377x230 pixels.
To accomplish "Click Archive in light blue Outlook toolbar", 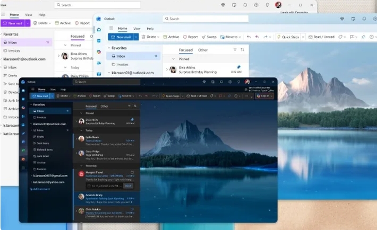I will [171, 37].
